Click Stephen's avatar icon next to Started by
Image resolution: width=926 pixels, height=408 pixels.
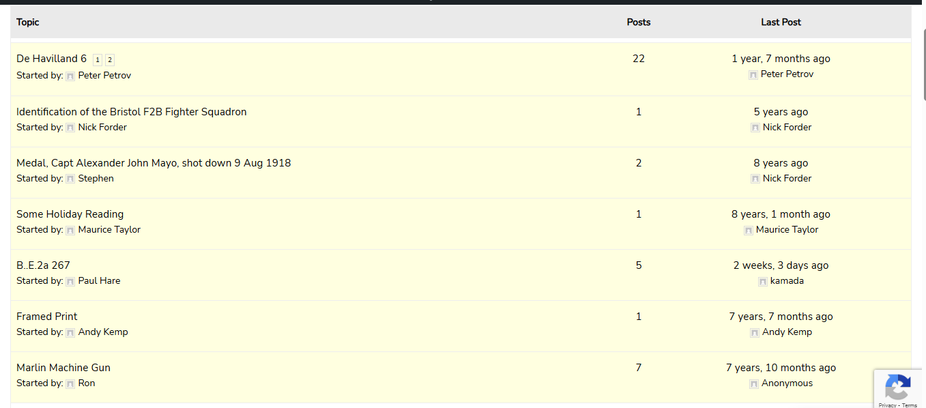70,179
